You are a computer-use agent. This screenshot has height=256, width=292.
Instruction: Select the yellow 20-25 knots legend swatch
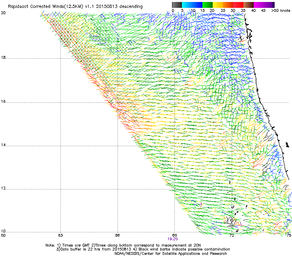(x=218, y=5)
